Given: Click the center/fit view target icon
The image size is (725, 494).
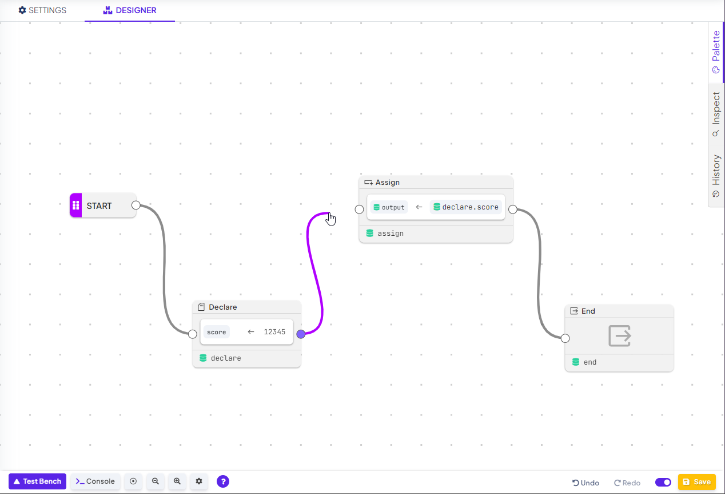Looking at the screenshot, I should (x=133, y=481).
